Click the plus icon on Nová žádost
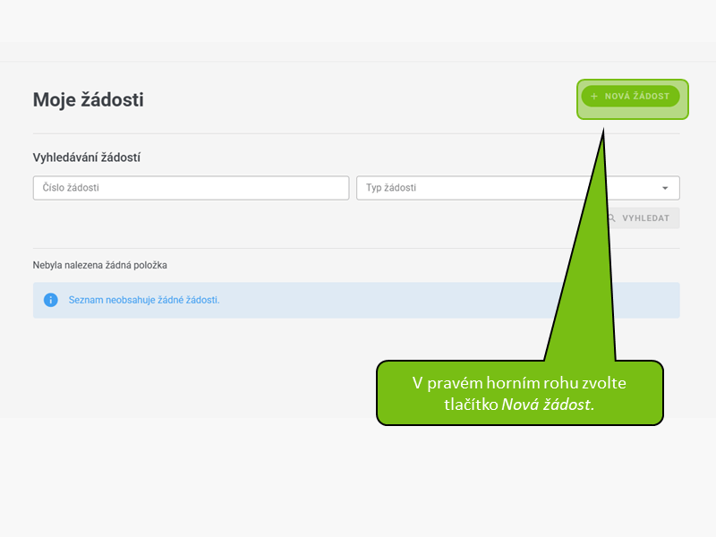The width and height of the screenshot is (716, 537). click(x=594, y=96)
